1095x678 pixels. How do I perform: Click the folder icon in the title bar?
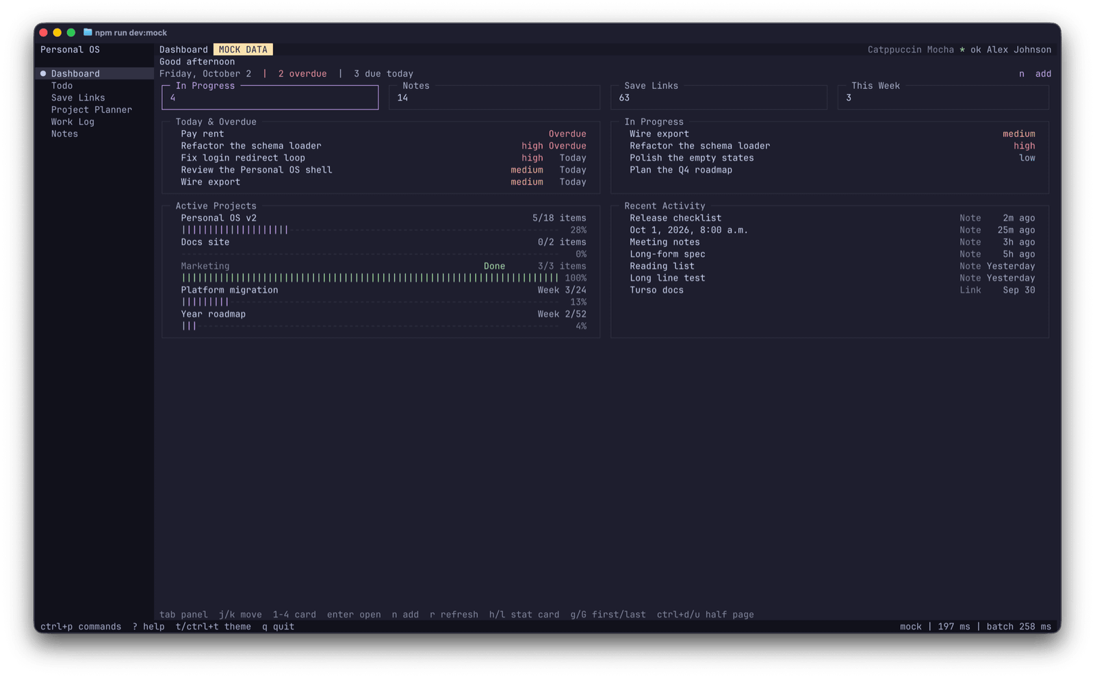tap(88, 32)
